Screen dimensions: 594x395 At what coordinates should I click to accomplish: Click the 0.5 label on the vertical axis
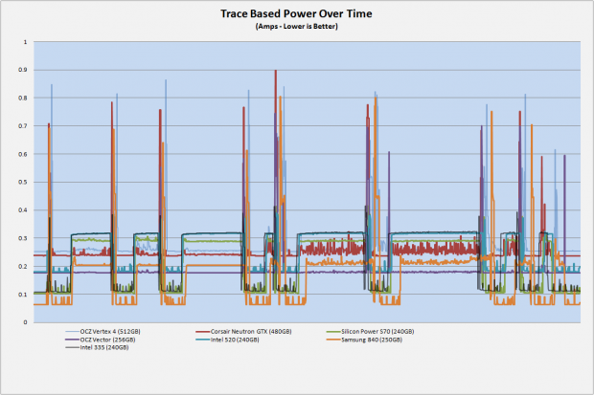point(23,182)
